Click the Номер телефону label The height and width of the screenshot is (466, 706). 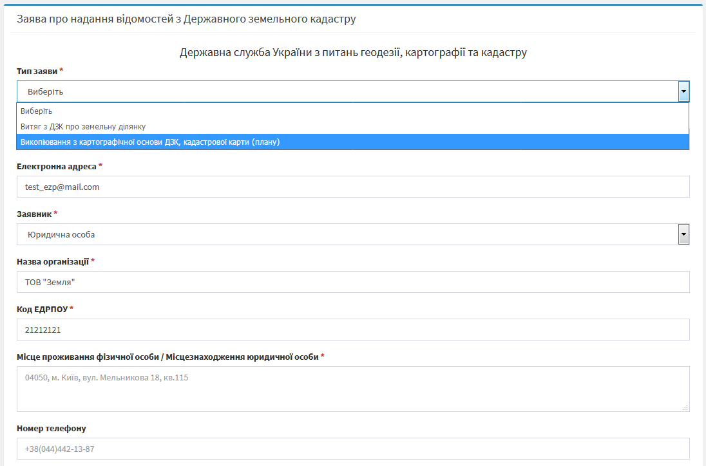[x=52, y=428]
